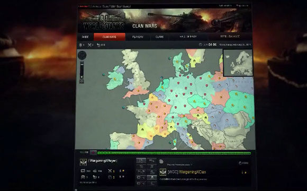Open the Hall of Fame tab
307x191 pixels.
click(188, 37)
